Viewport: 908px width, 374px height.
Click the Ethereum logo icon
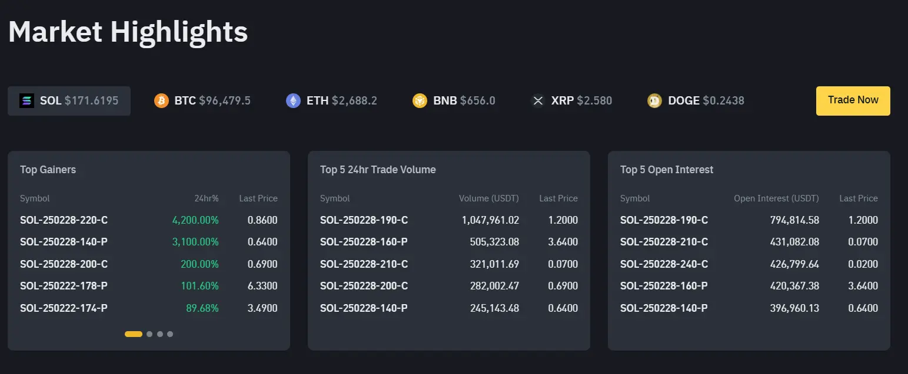pos(293,101)
